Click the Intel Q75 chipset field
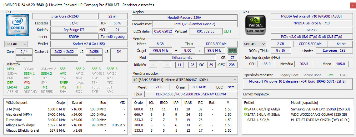Image resolution: width=356 pixels, height=137 pixels. (195, 24)
